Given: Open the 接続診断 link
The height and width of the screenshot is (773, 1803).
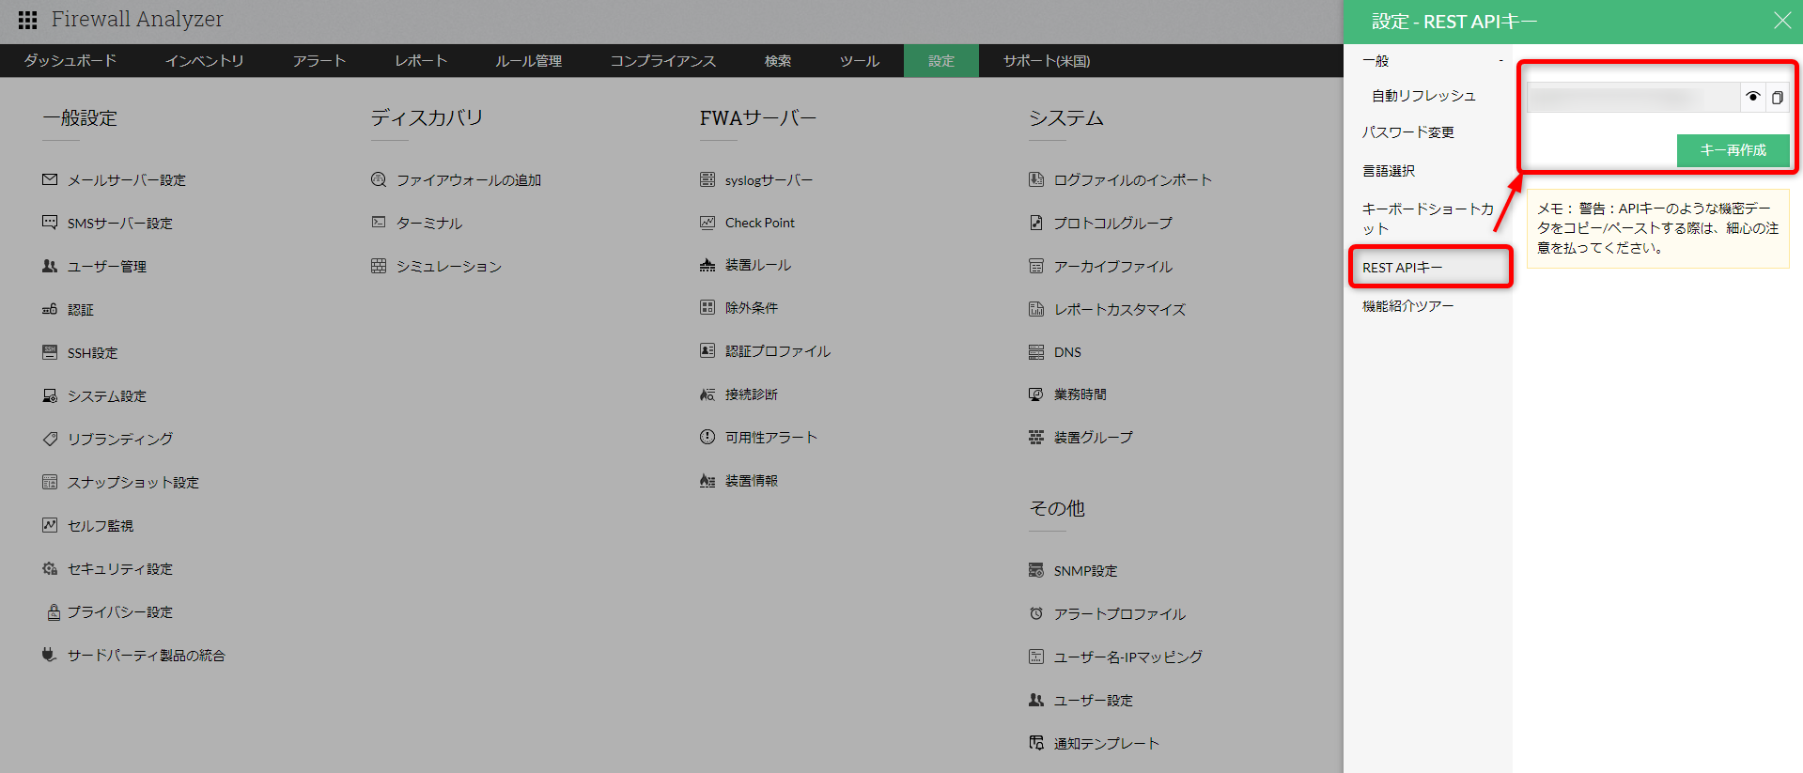Looking at the screenshot, I should pyautogui.click(x=752, y=394).
